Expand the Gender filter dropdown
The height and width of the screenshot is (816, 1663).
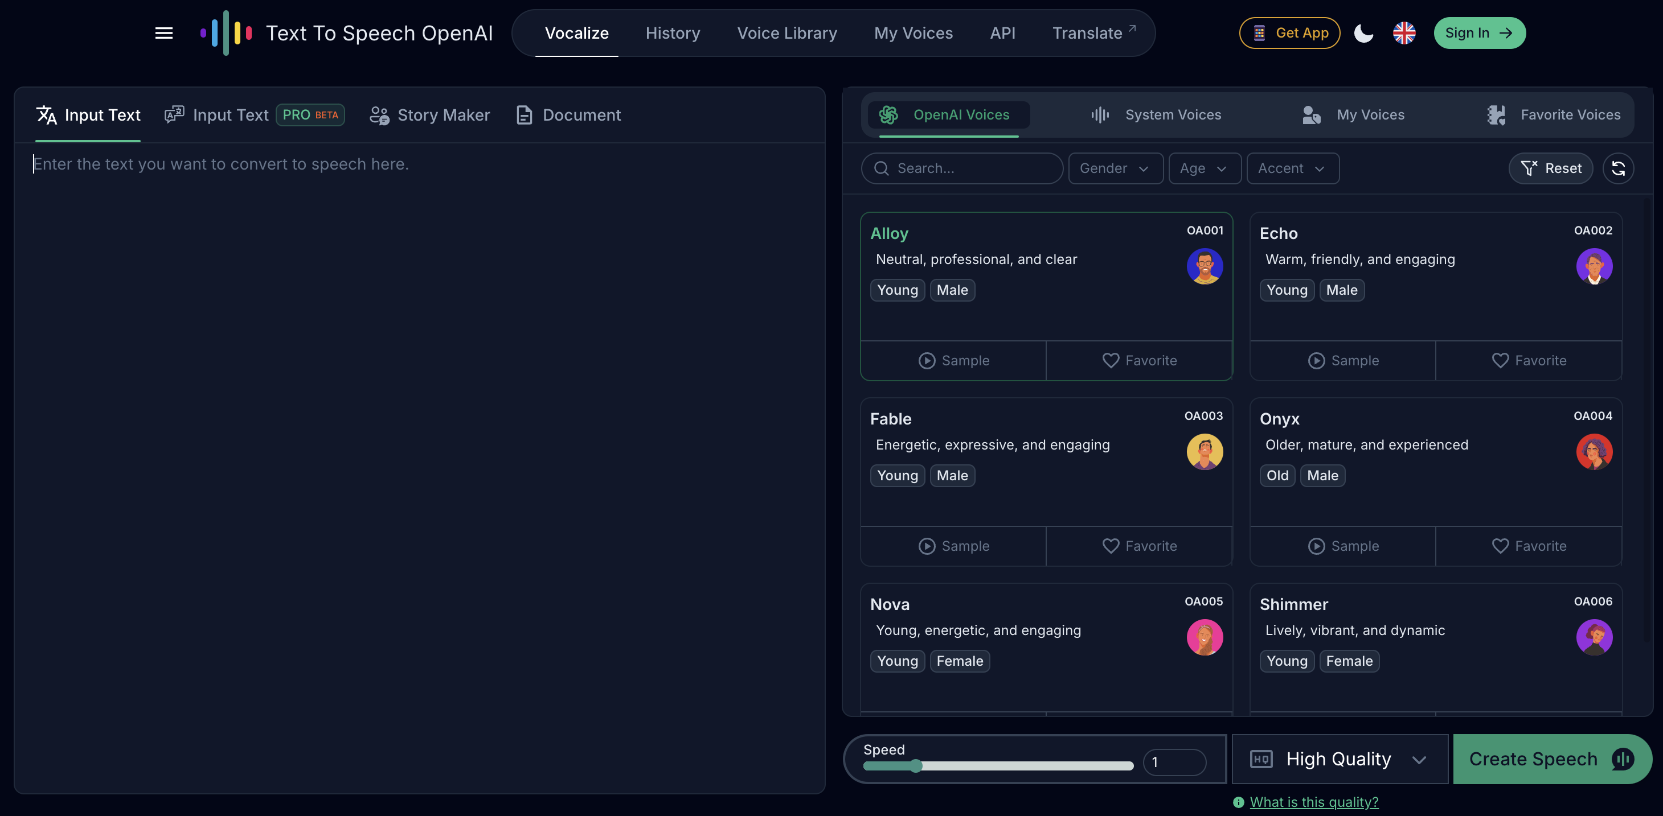[x=1115, y=168]
